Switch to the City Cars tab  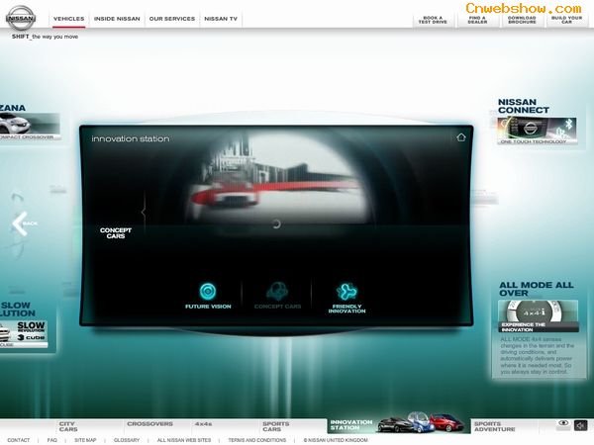click(x=68, y=426)
